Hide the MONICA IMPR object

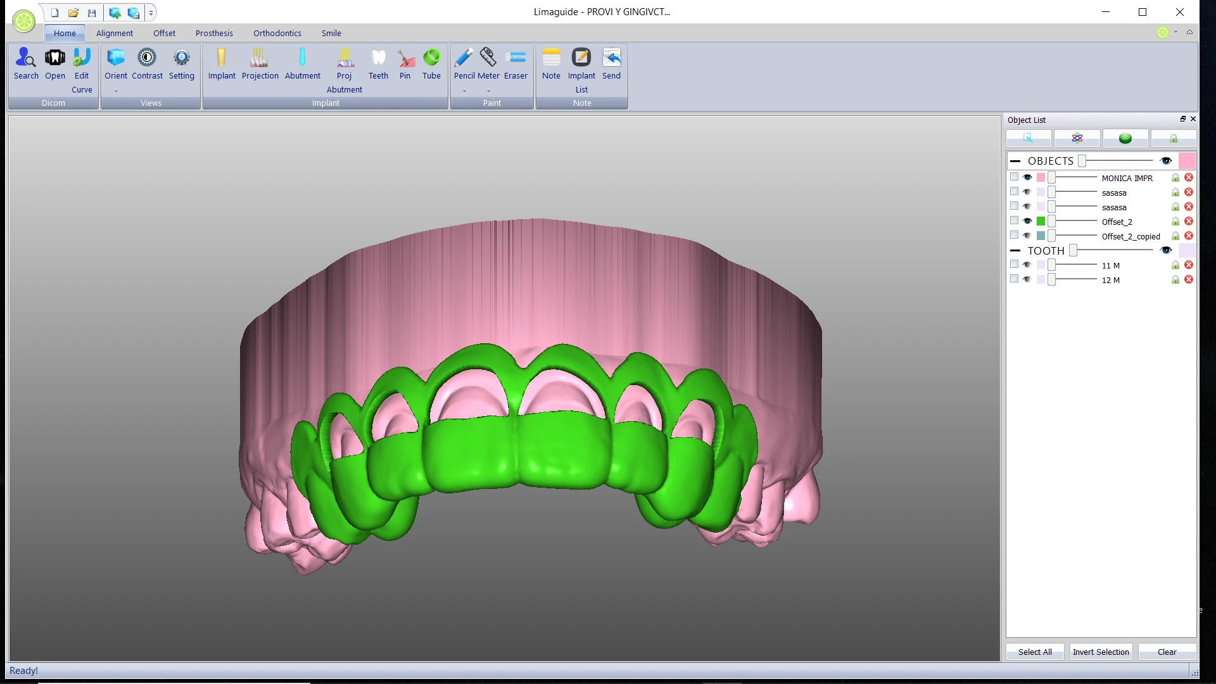(1027, 178)
